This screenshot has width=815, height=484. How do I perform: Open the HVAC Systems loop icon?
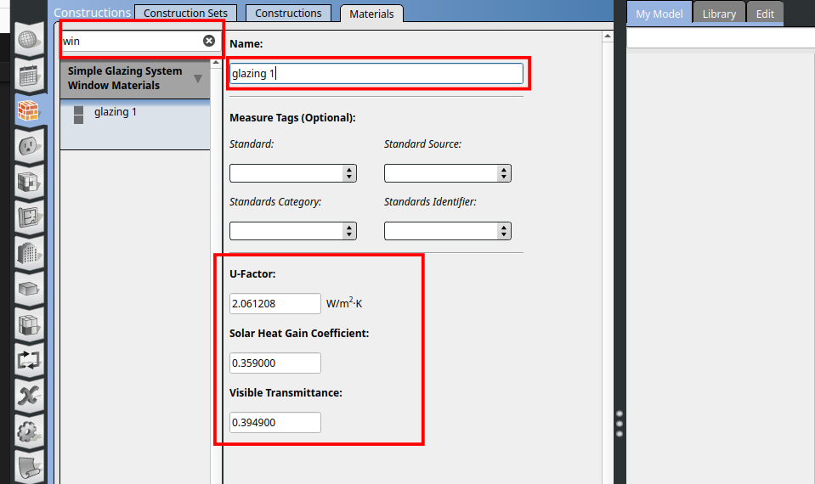point(29,360)
